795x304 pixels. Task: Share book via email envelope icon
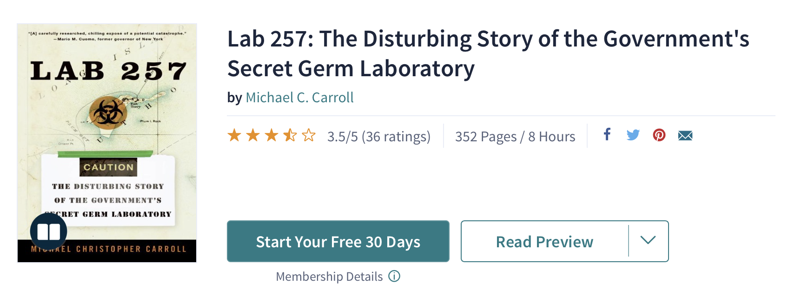[685, 136]
